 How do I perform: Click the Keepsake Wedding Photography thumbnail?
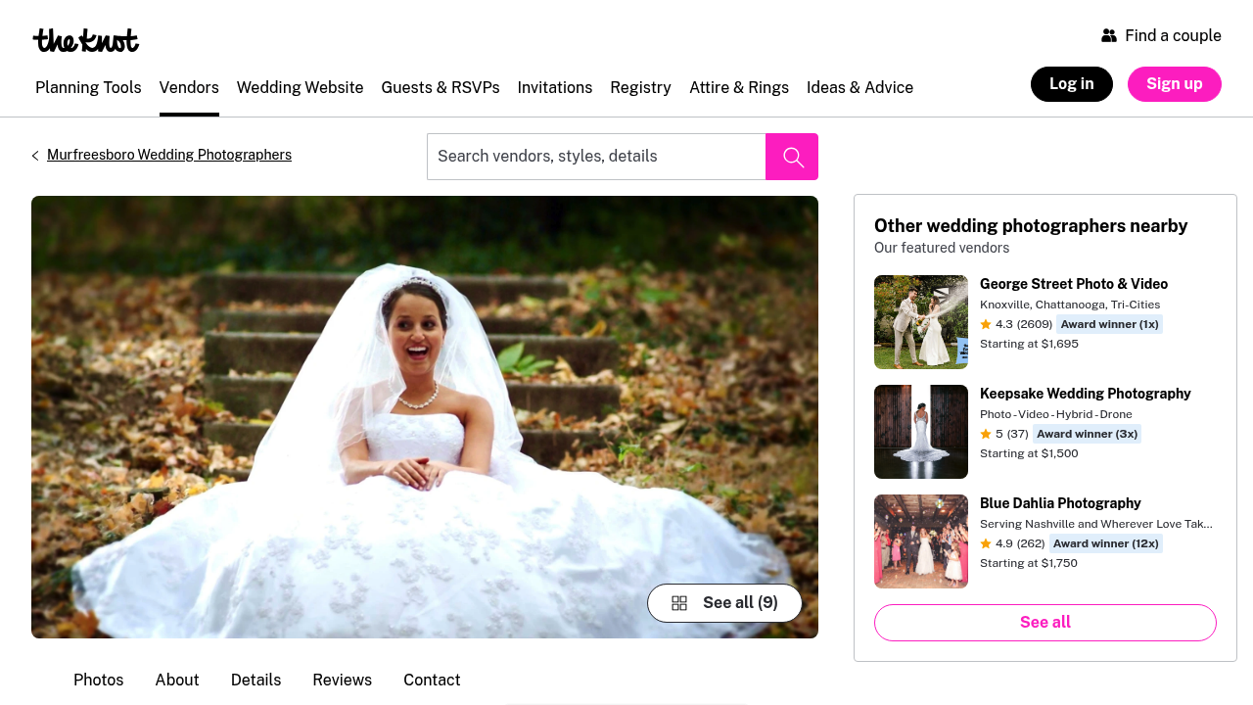pos(921,432)
